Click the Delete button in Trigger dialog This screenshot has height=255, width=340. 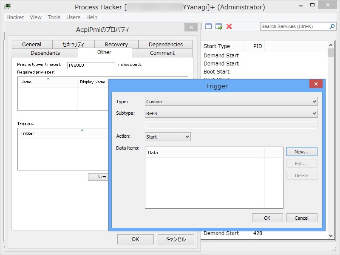coord(302,176)
